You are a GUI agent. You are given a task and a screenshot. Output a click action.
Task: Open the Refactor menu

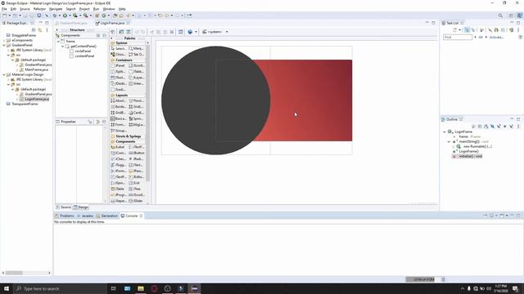point(39,9)
